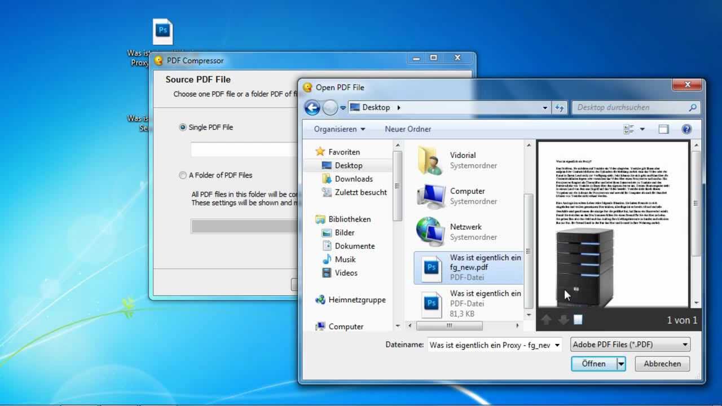This screenshot has width=722, height=406.
Task: Open the Musik library
Action: point(339,259)
